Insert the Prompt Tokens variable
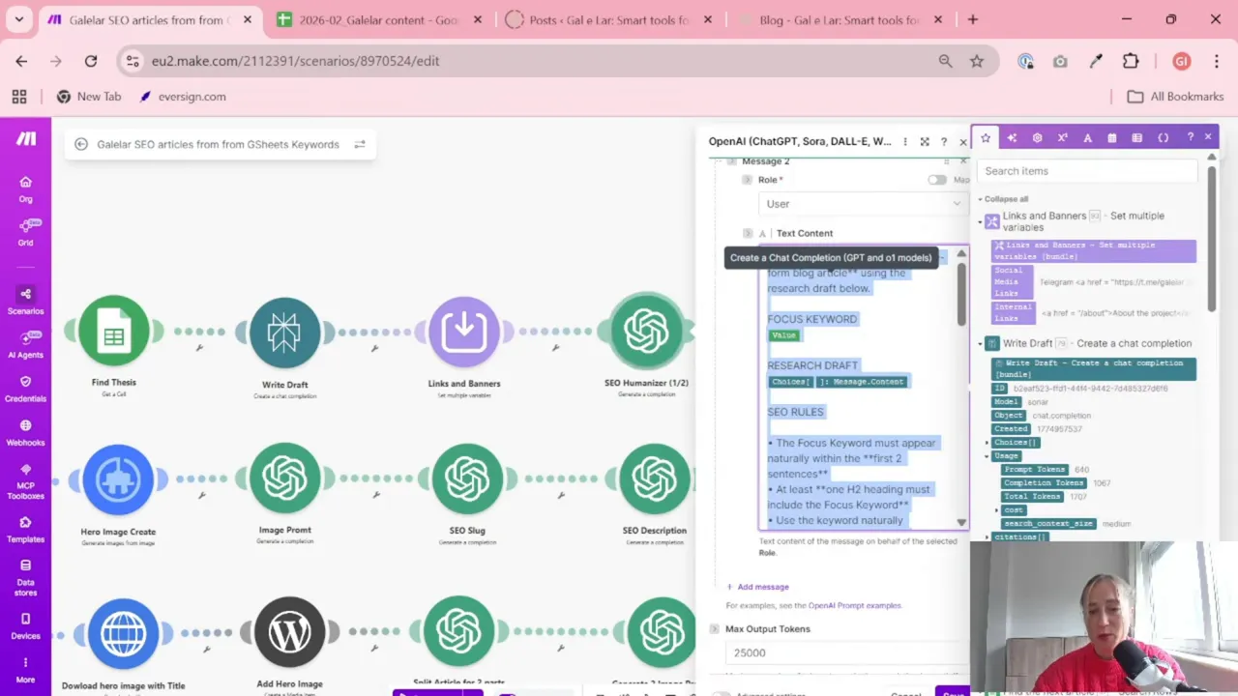The width and height of the screenshot is (1238, 696). pos(1035,470)
